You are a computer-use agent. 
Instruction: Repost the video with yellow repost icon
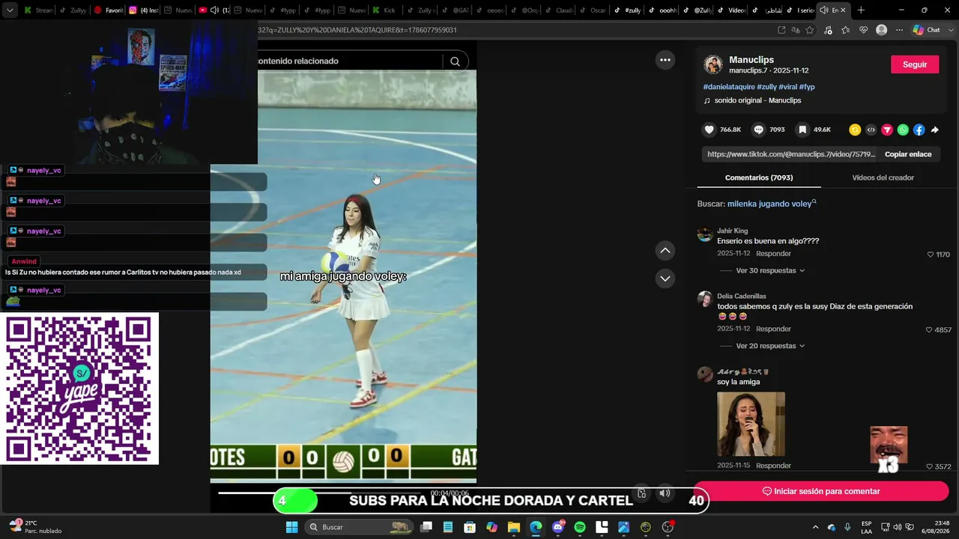pyautogui.click(x=855, y=130)
